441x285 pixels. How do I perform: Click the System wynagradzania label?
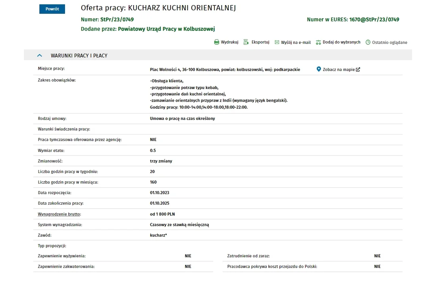60,225
